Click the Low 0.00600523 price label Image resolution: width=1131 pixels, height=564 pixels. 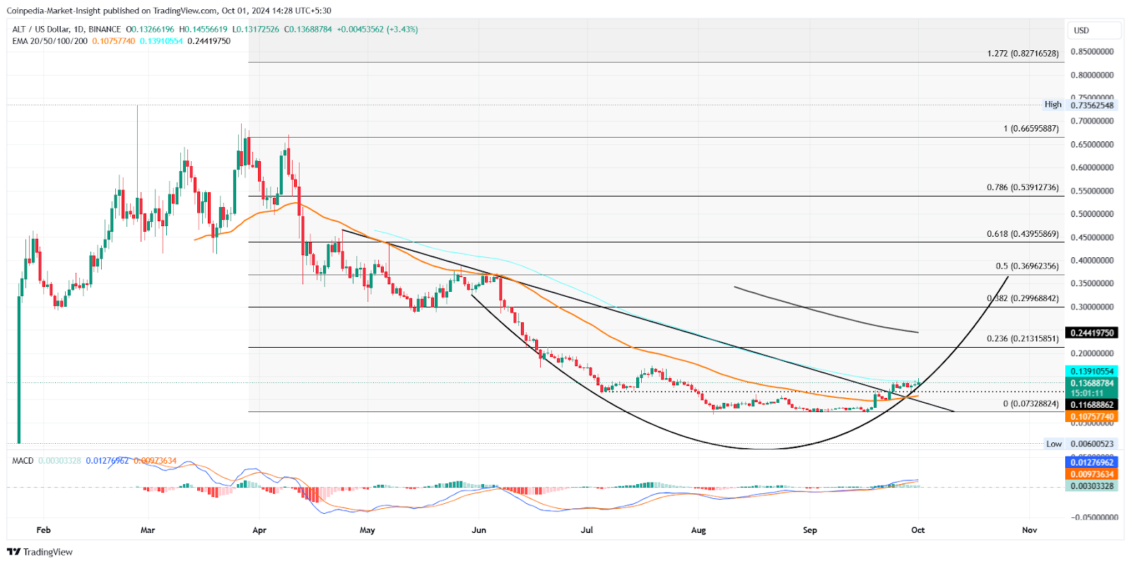[x=1080, y=444]
